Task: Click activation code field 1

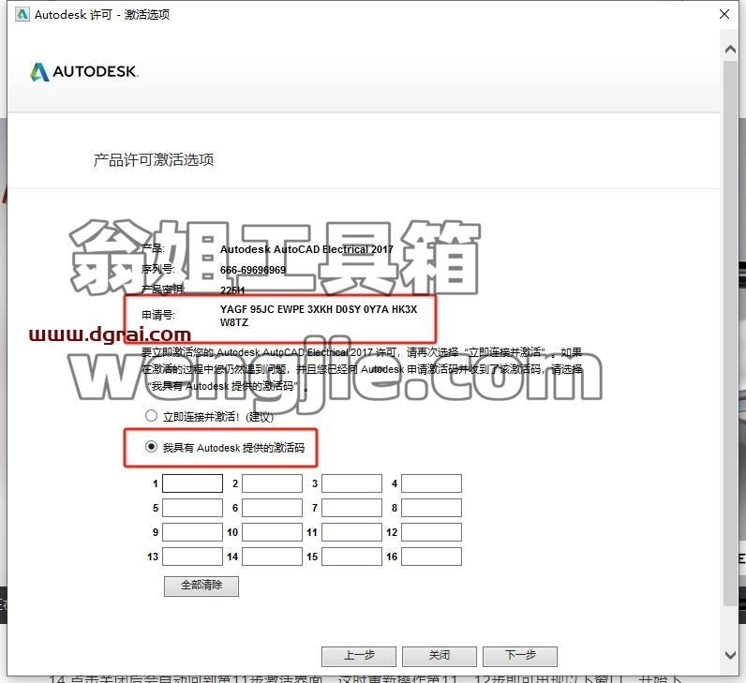Action: 193,483
